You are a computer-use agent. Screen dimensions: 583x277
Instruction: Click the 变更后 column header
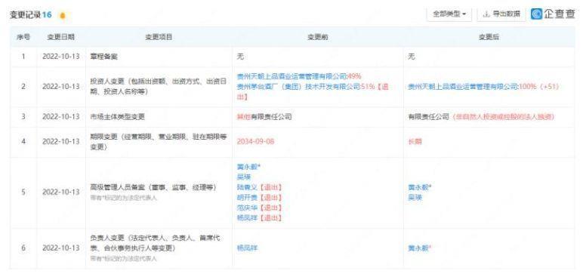pyautogui.click(x=489, y=37)
